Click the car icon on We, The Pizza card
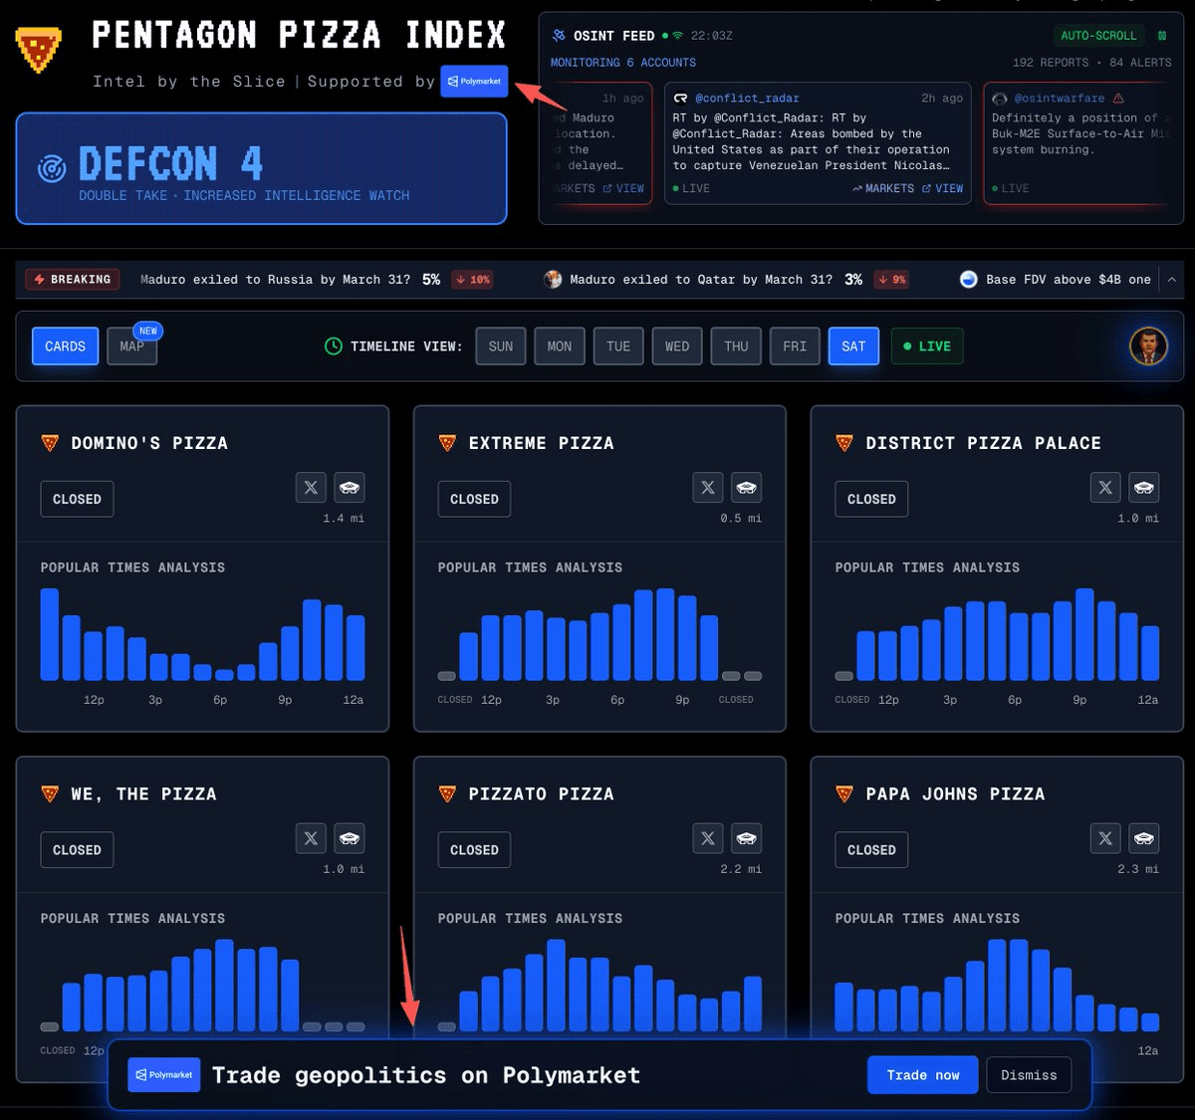Viewport: 1195px width, 1120px height. [350, 838]
